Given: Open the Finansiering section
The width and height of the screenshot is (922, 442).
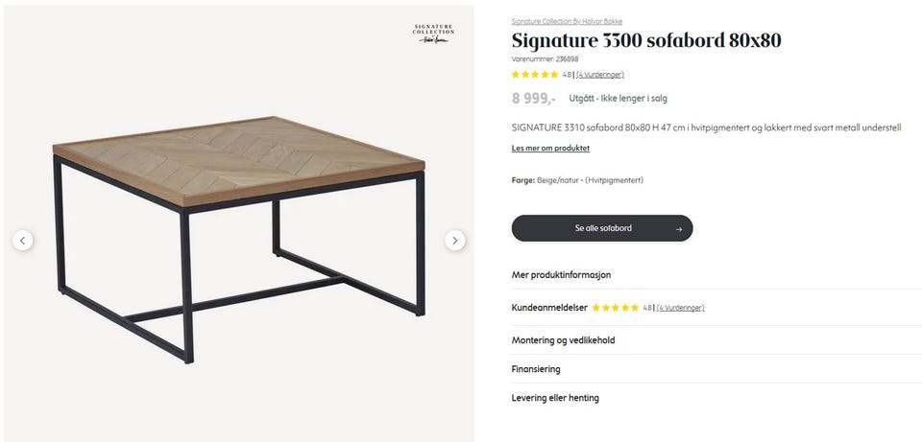Looking at the screenshot, I should 536,369.
